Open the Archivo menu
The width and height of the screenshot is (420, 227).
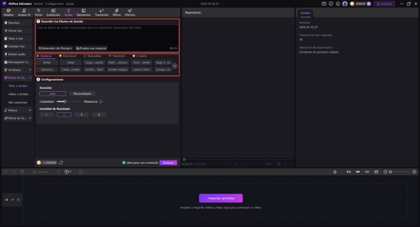click(38, 4)
